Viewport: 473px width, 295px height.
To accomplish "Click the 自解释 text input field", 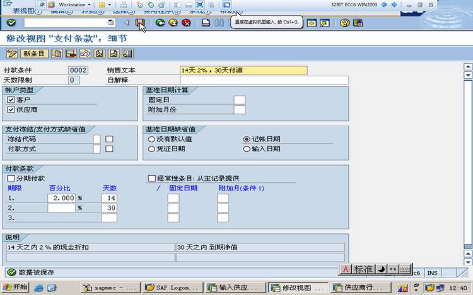I will coord(264,80).
